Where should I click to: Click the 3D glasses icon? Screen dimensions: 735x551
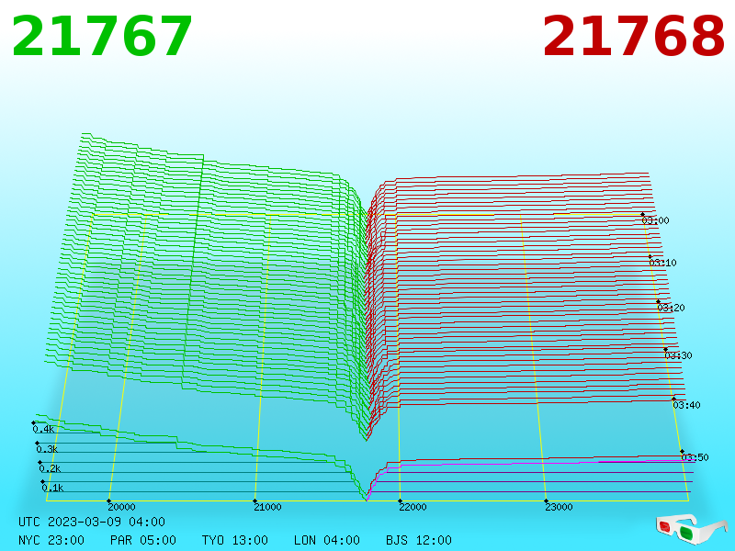pyautogui.click(x=692, y=528)
